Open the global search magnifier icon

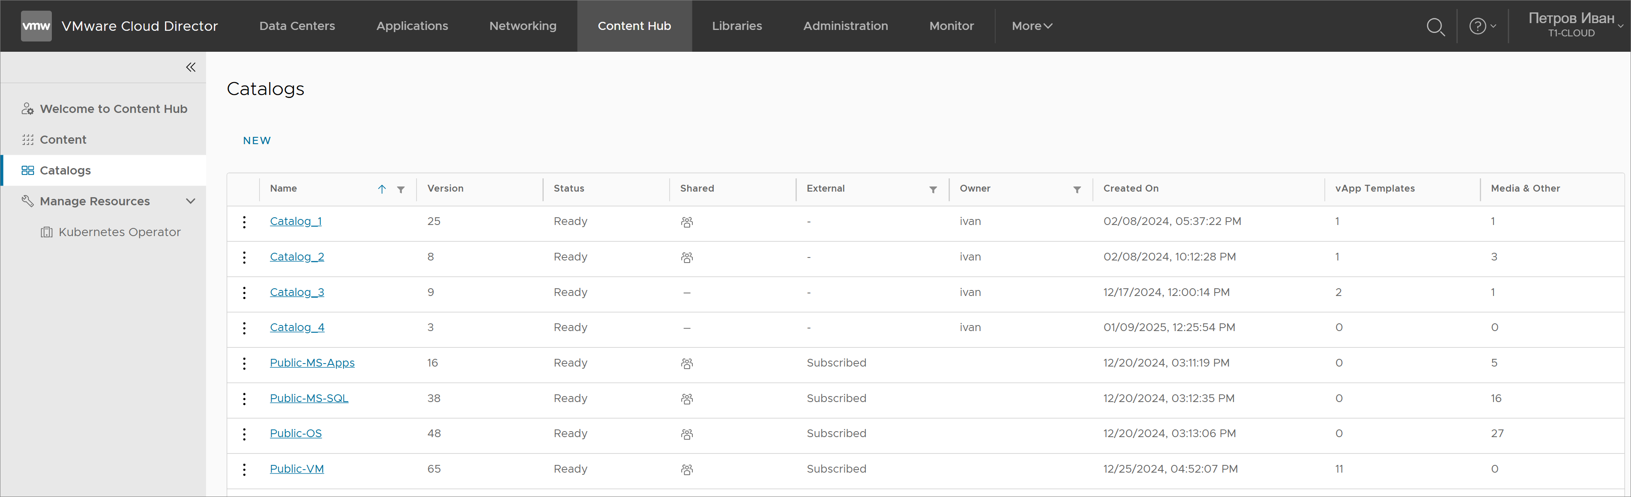click(1435, 27)
